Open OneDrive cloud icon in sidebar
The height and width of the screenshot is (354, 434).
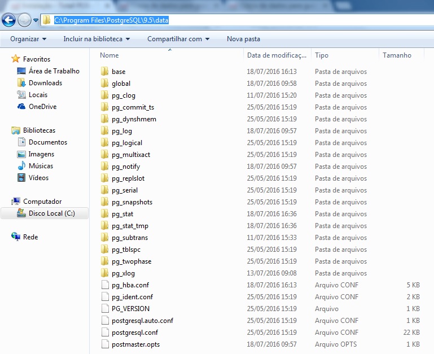click(x=21, y=106)
